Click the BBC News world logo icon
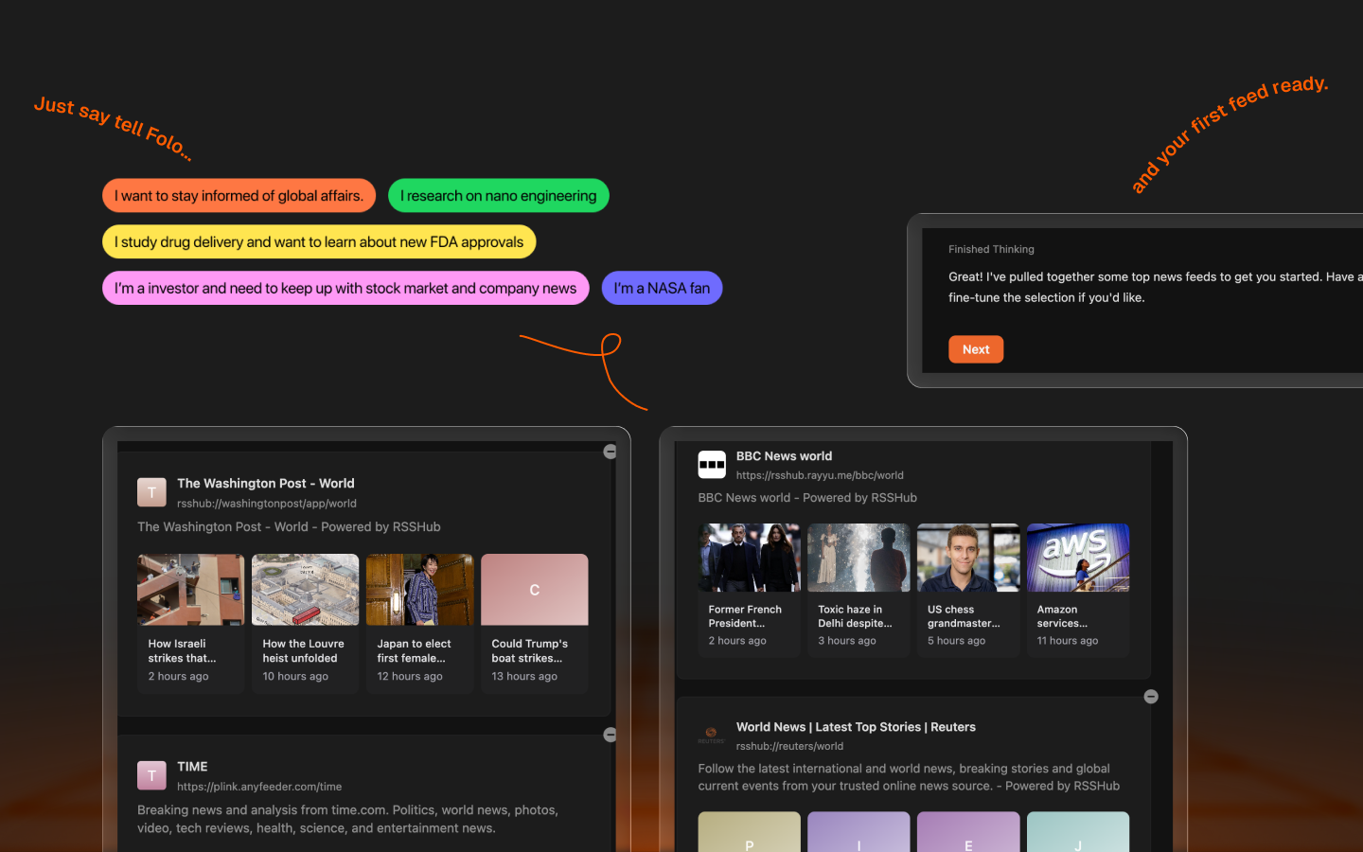Viewport: 1363px width, 852px height. (712, 465)
